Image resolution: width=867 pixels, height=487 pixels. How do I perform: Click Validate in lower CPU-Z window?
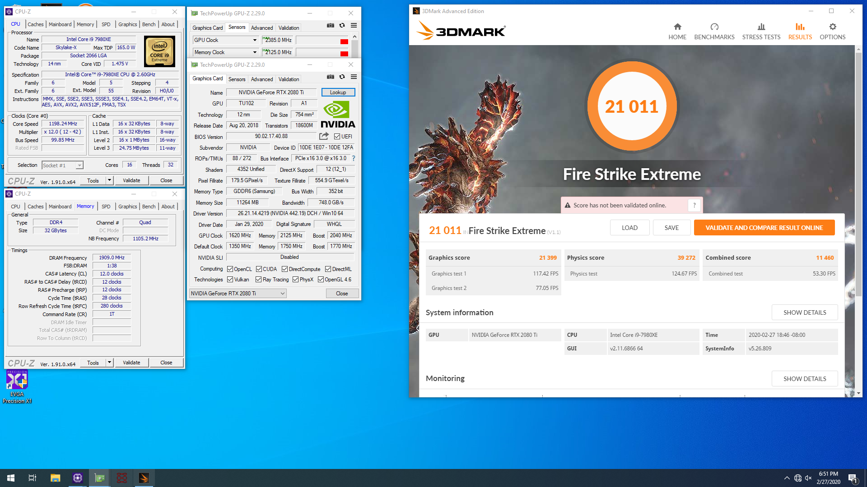click(131, 363)
